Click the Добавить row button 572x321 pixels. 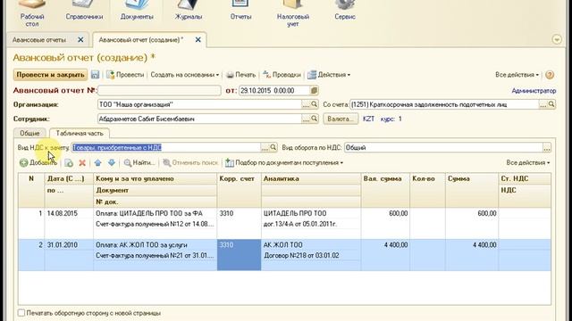[38, 162]
